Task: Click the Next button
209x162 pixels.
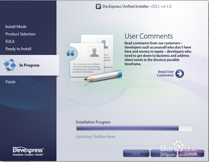Action: 164,153
